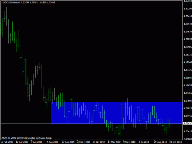Select the 7 Jun 2009 date label
Viewport: 192px width, 144px height.
pos(37,142)
